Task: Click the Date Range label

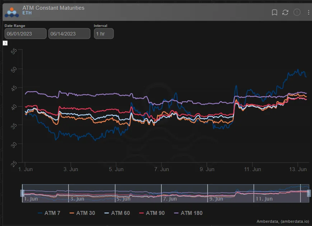Action: pos(15,25)
